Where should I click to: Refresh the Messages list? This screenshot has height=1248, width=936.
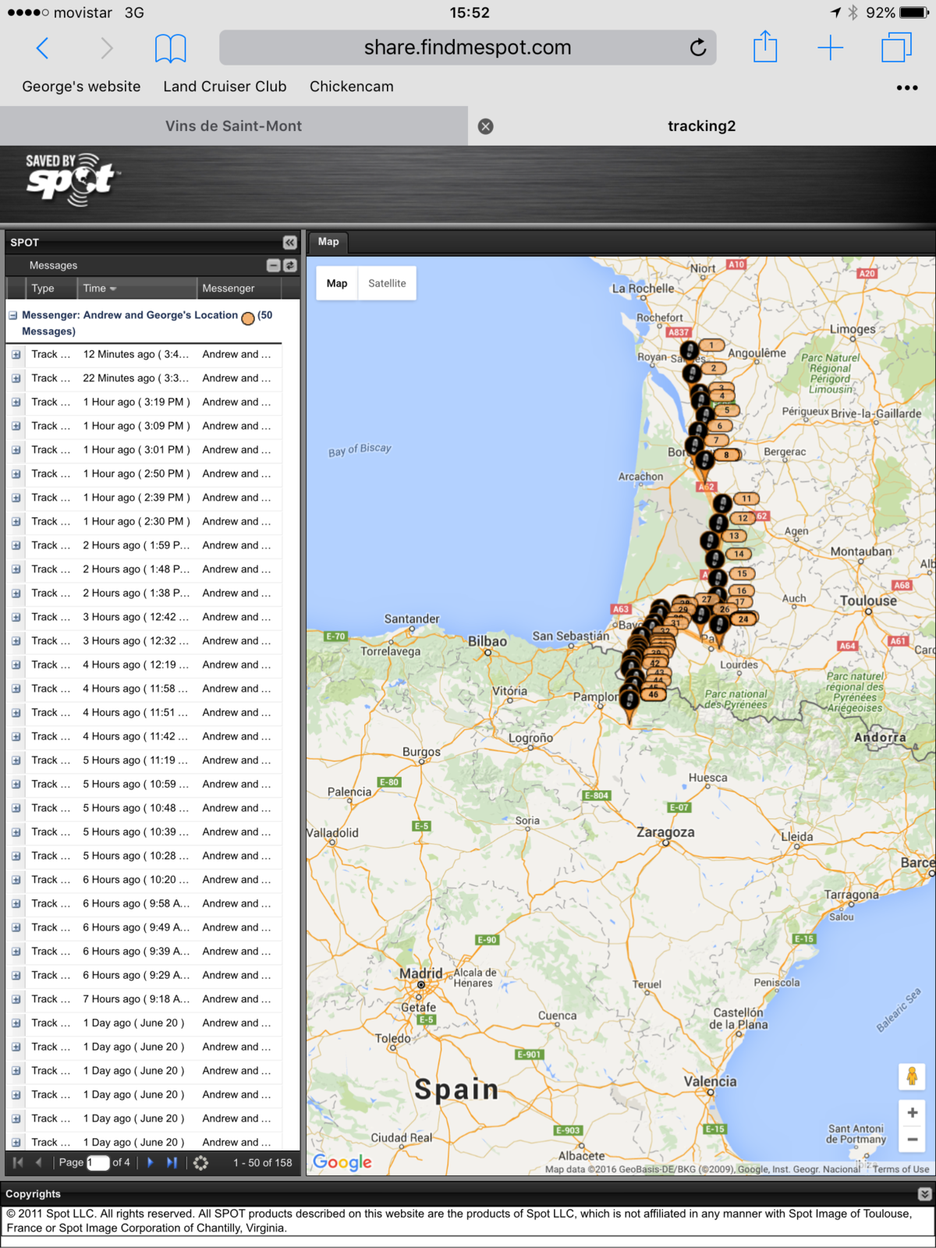290,265
